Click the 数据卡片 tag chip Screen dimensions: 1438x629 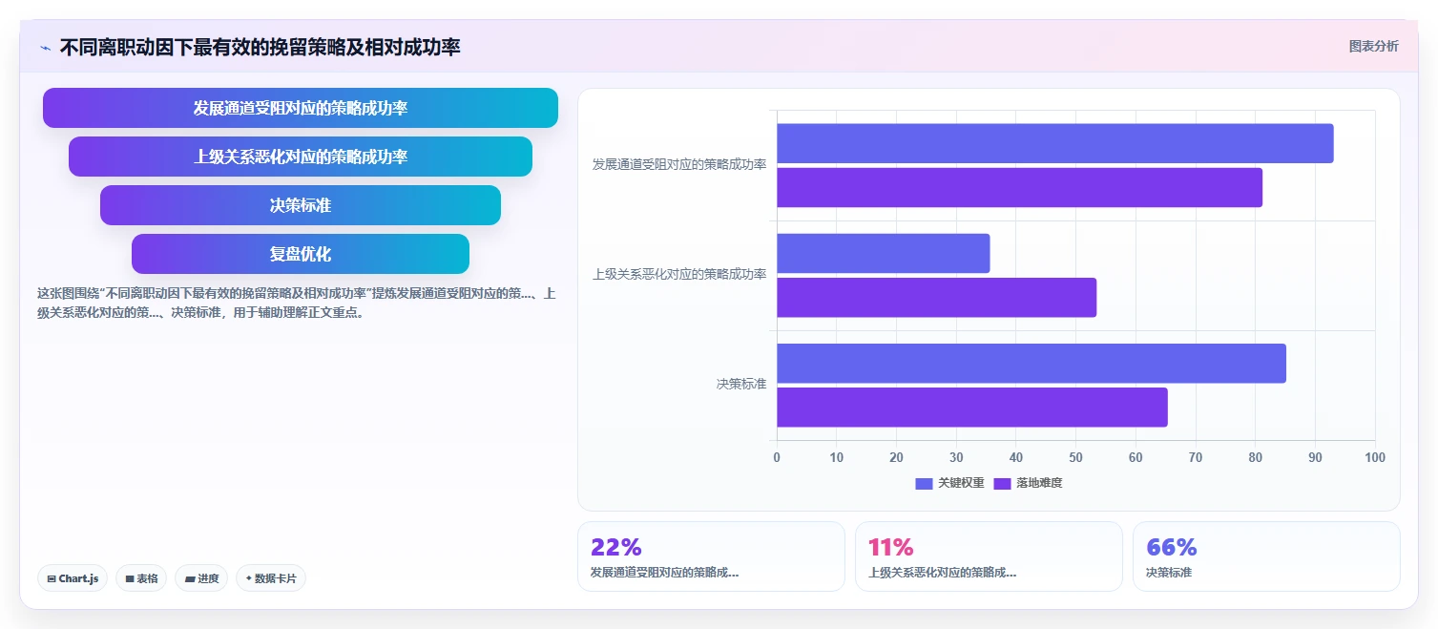271,578
